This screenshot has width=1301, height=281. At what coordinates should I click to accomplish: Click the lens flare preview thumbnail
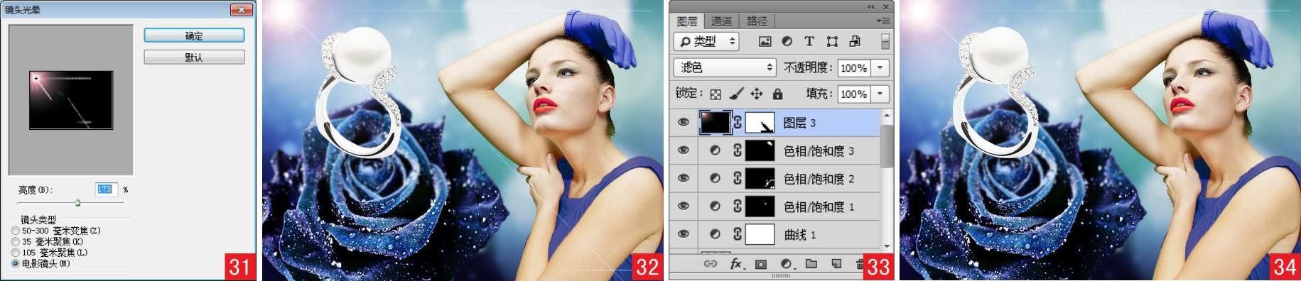tap(71, 99)
